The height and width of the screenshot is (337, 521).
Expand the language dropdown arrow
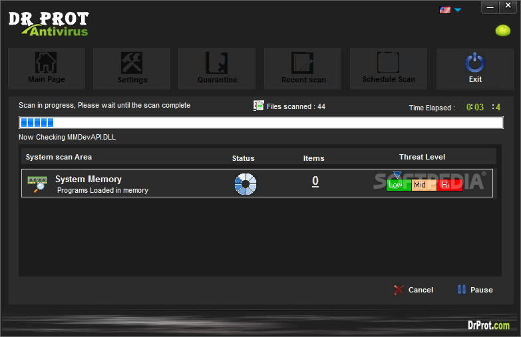click(458, 10)
